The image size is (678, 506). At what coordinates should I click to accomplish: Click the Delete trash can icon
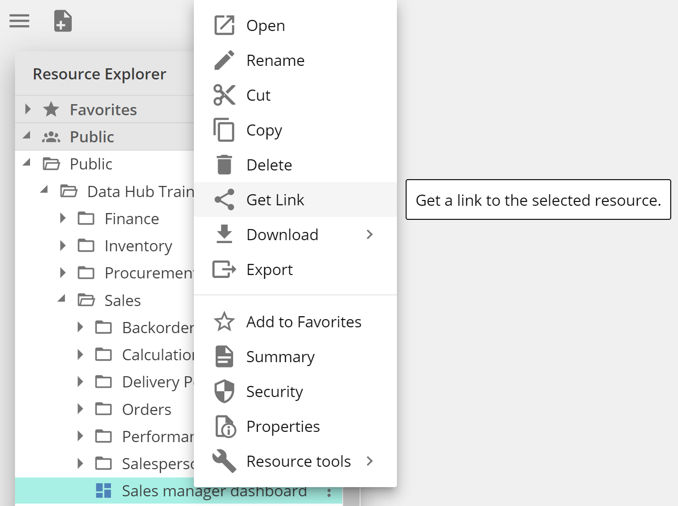point(224,165)
